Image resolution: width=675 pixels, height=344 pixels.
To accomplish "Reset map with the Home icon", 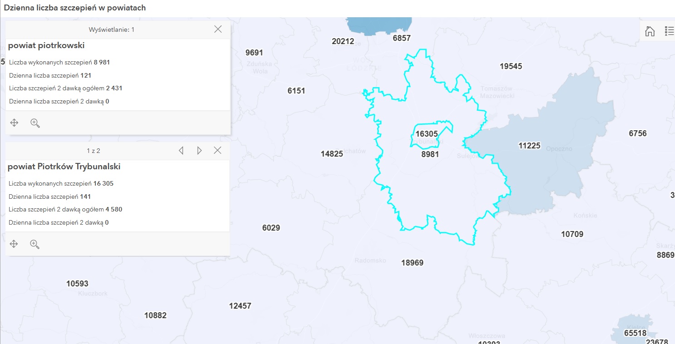I will (x=650, y=31).
